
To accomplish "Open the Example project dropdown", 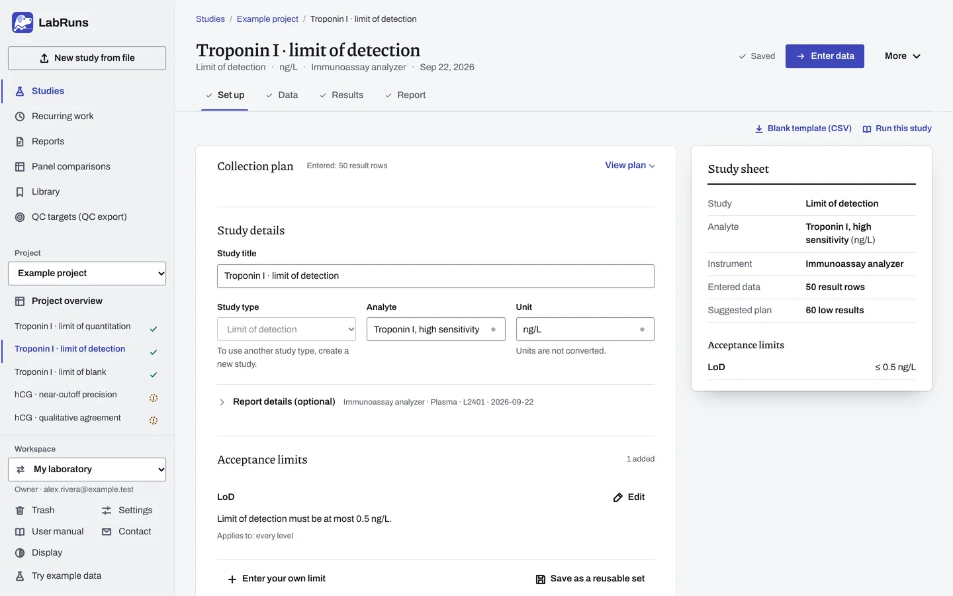I will 87,273.
